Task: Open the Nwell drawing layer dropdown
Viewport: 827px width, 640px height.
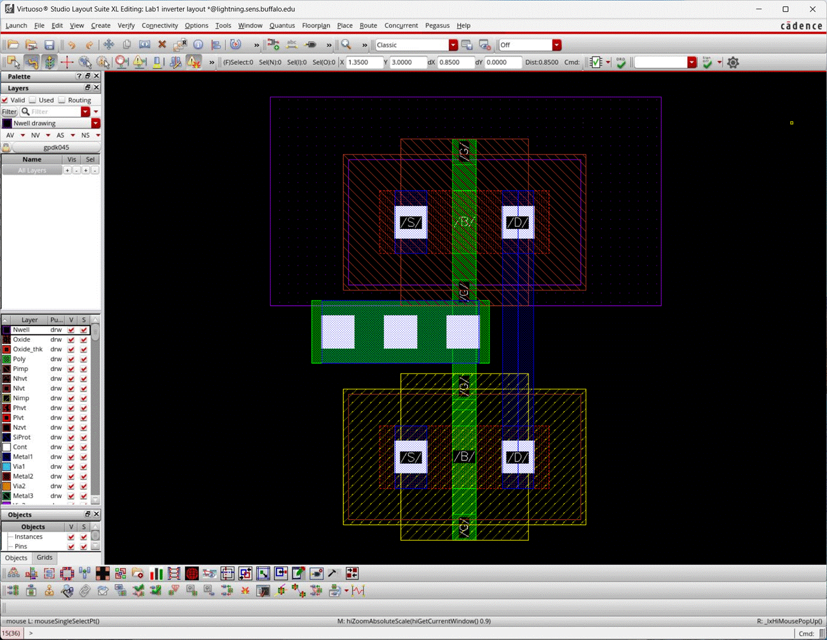Action: click(x=94, y=122)
